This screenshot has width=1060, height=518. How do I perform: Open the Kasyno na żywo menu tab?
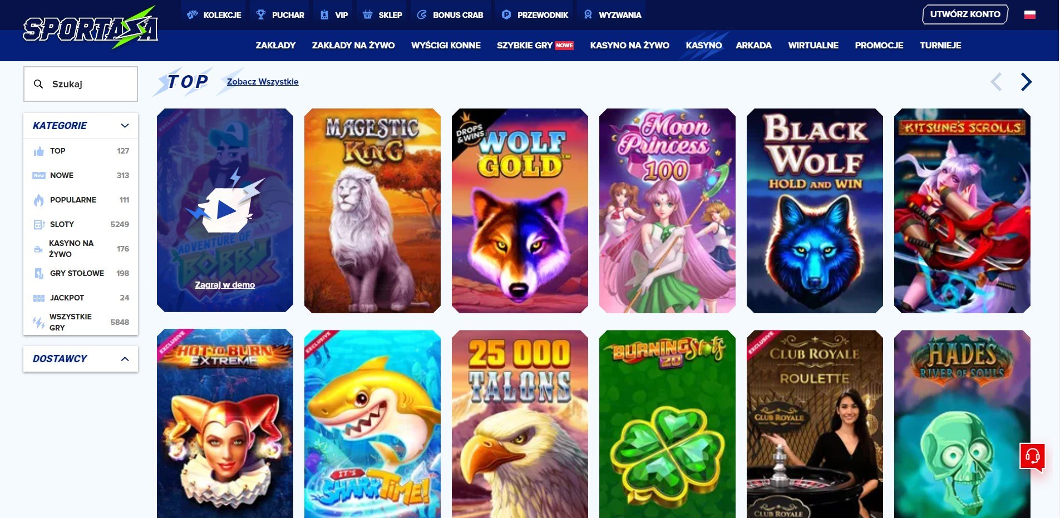coord(629,46)
